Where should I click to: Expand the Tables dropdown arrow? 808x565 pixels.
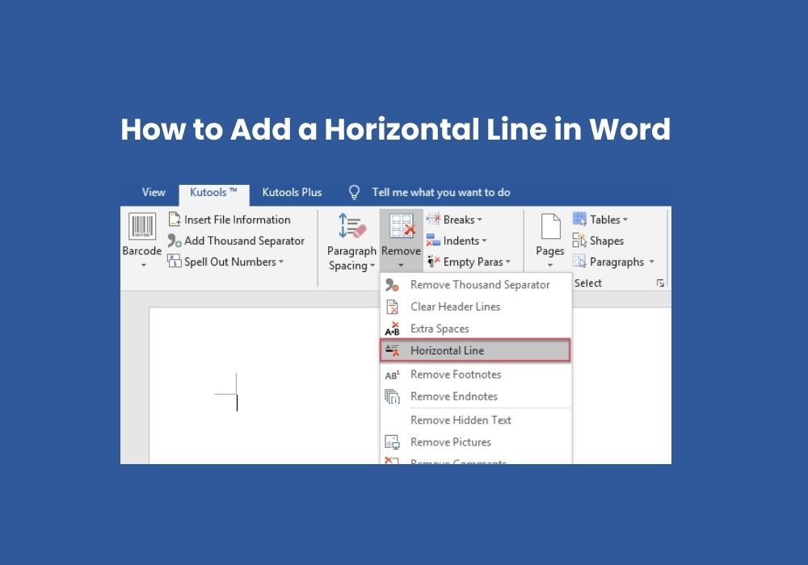[x=625, y=220]
